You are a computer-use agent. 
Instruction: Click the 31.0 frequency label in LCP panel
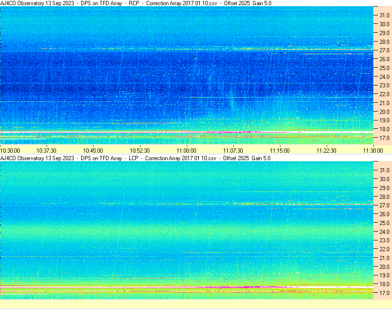[x=384, y=170]
